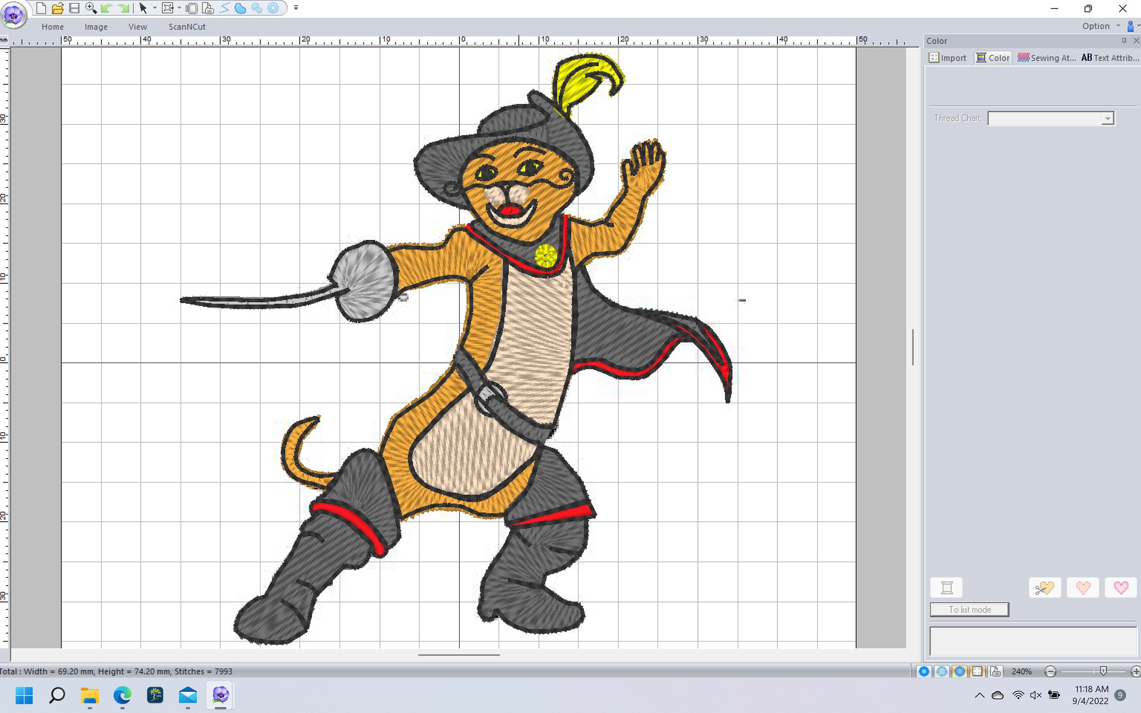The width and height of the screenshot is (1141, 713).
Task: Open the design property document icon in toolbar
Action: tap(207, 8)
